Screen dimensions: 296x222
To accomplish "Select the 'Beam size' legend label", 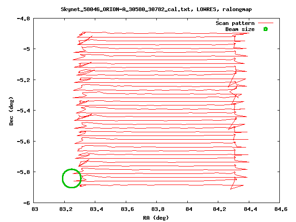I will 240,29.
